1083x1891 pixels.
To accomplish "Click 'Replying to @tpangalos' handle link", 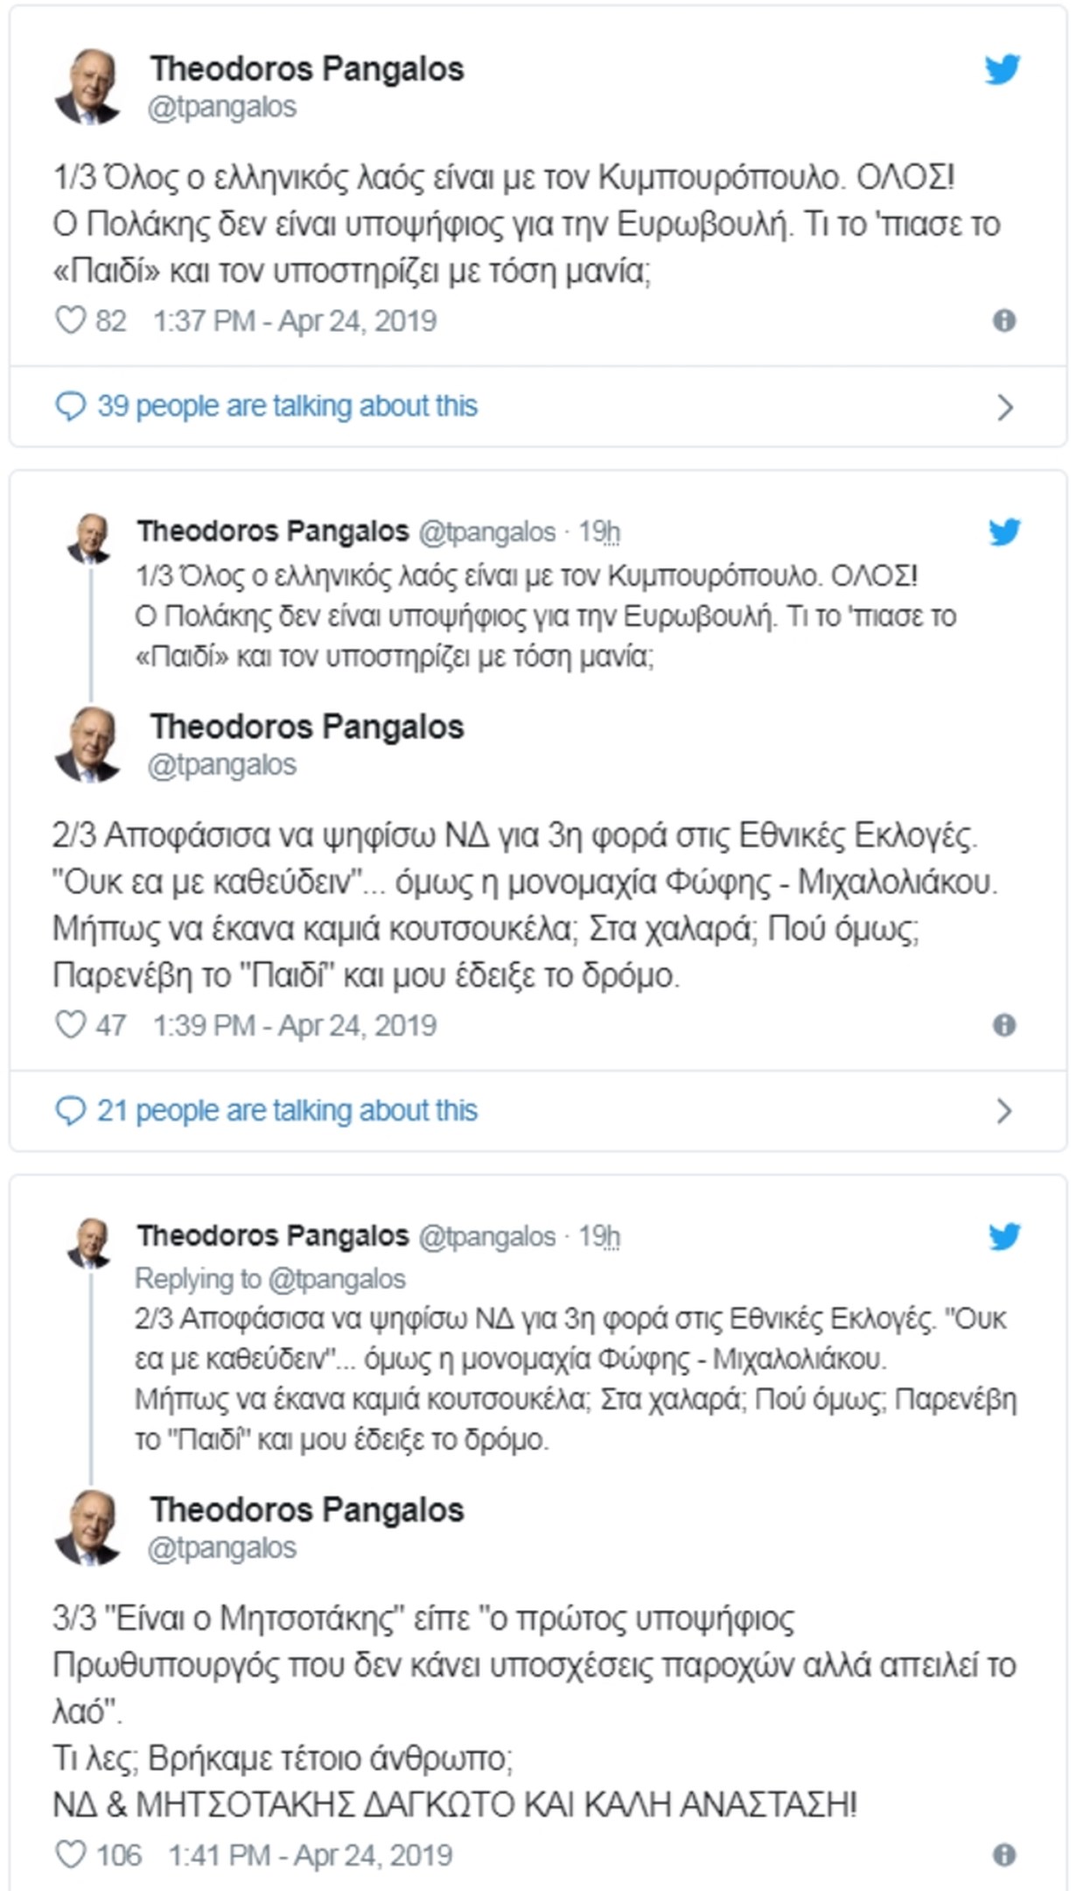I will [336, 1279].
